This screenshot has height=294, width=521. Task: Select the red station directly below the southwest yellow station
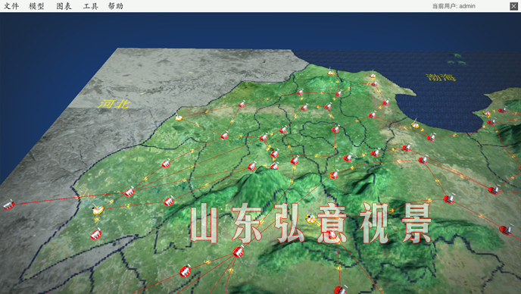coord(96,234)
